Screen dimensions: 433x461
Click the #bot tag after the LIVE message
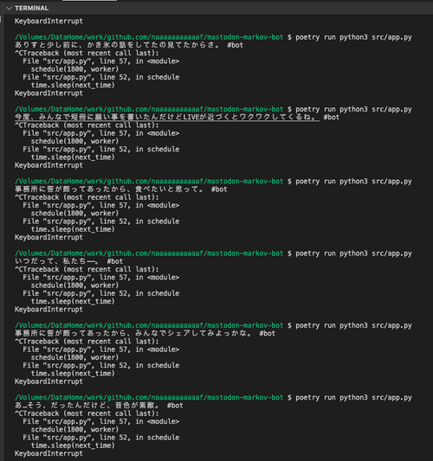(x=331, y=118)
